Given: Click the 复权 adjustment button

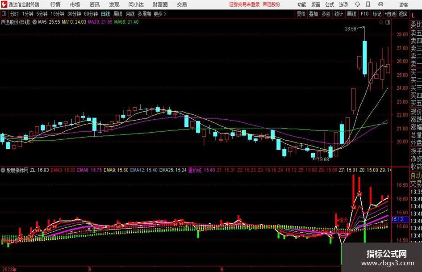Looking at the screenshot, I should (x=301, y=14).
